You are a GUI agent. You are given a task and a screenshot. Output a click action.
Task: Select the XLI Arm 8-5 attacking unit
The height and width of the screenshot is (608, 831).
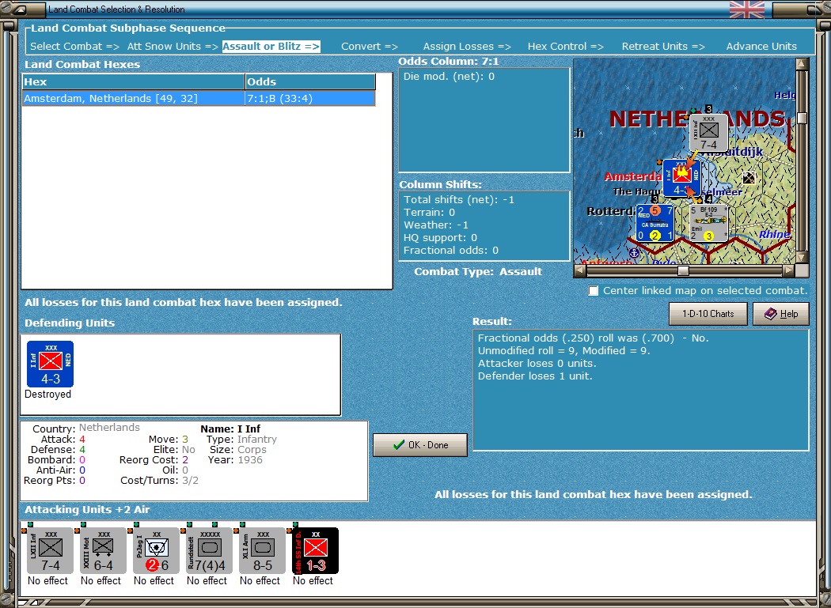pos(262,550)
